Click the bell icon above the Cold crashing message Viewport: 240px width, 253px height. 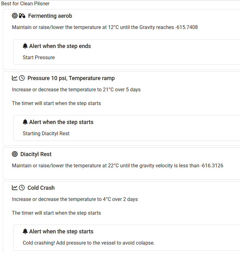click(25, 232)
